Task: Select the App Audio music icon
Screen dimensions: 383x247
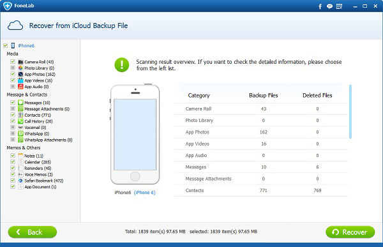Action: click(21, 87)
